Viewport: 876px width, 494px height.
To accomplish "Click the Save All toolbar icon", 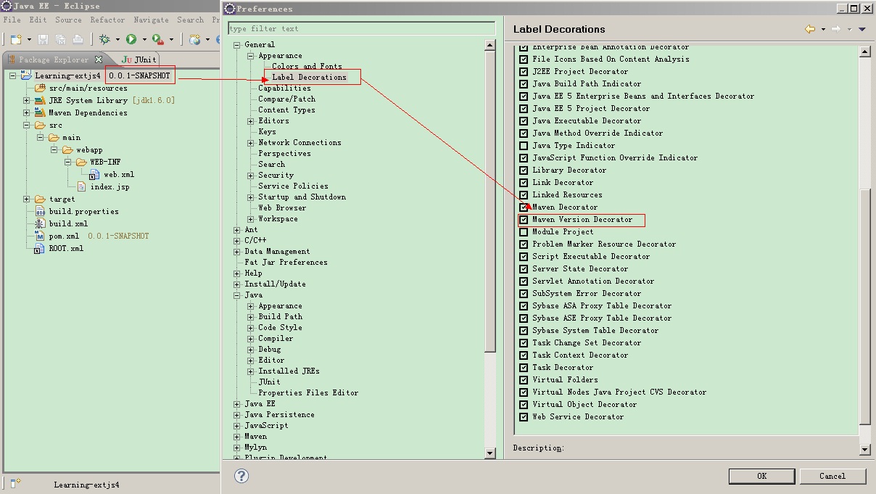I will pos(60,39).
